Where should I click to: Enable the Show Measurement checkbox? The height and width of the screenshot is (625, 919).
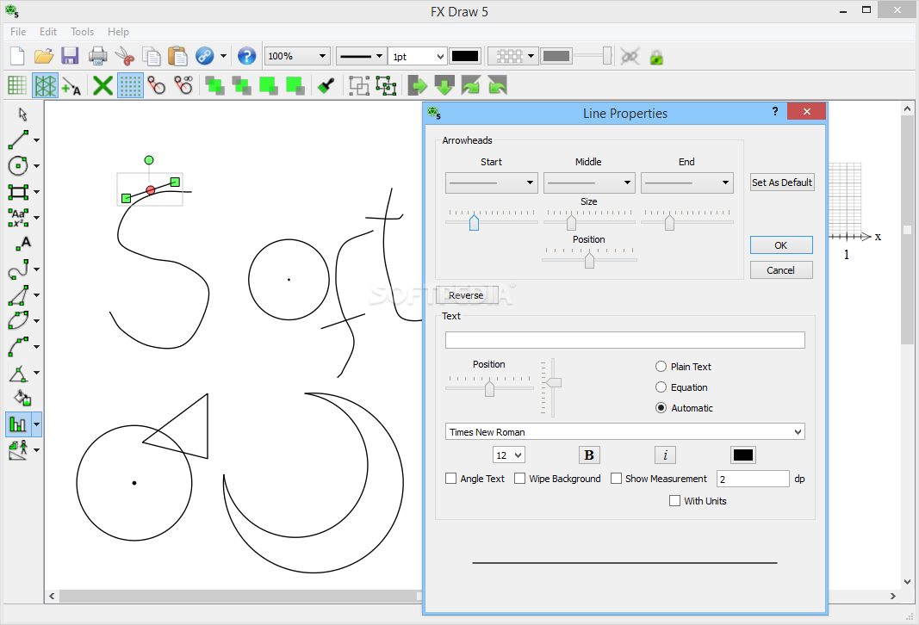point(616,479)
